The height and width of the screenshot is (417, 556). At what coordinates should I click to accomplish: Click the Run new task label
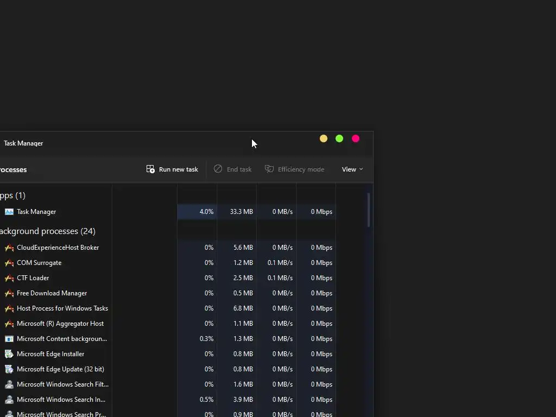tap(178, 169)
